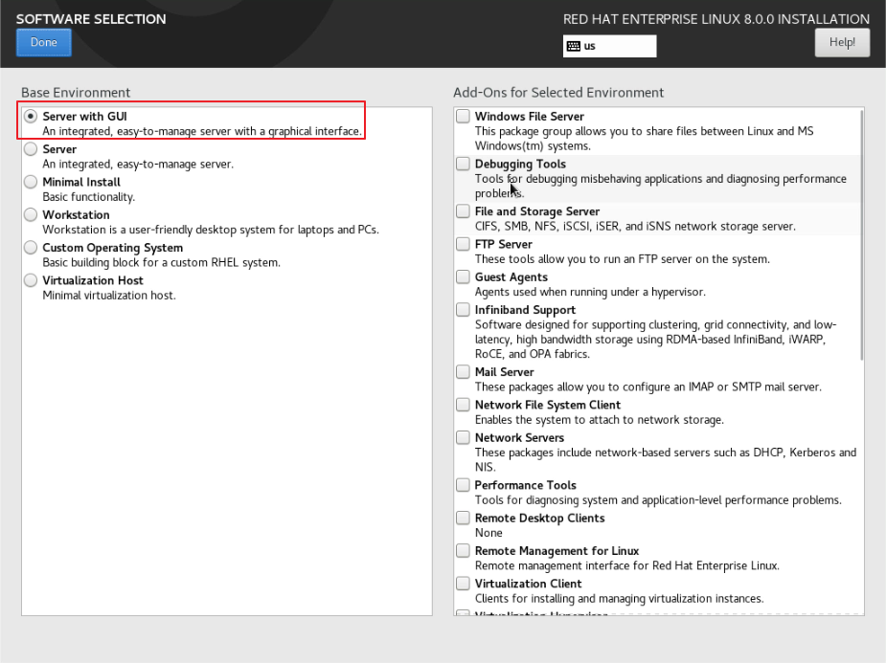The width and height of the screenshot is (886, 663).
Task: Click the keyboard layout icon
Action: pyautogui.click(x=574, y=46)
